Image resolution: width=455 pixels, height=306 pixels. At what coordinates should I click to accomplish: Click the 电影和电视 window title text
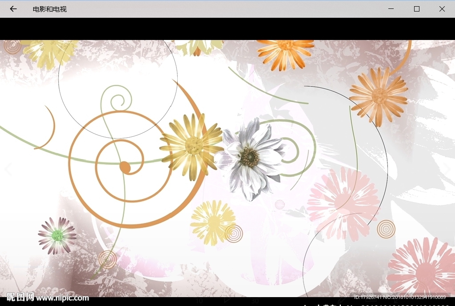click(50, 9)
